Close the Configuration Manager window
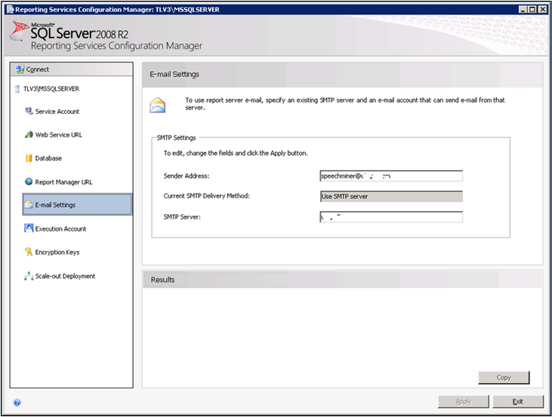Viewport: 552px width, 417px height. click(542, 10)
